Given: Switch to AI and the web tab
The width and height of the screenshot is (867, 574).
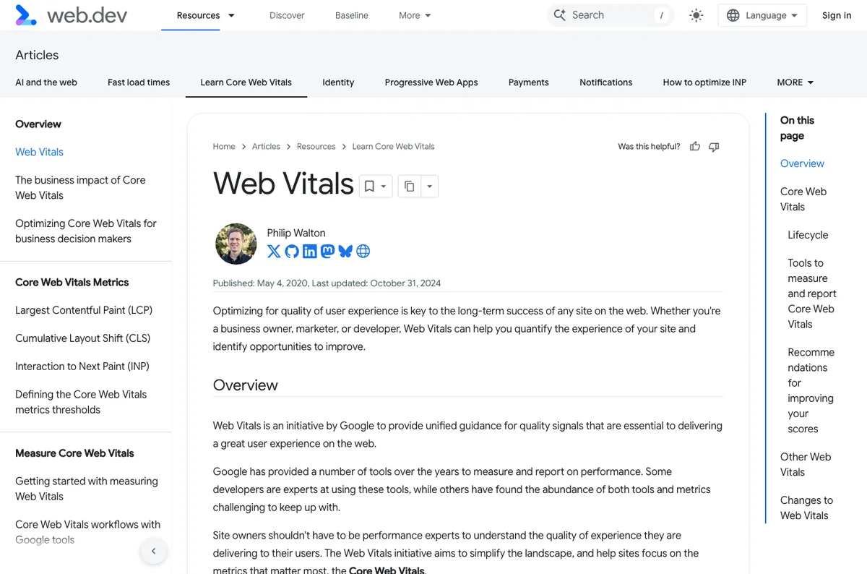Looking at the screenshot, I should click(x=46, y=82).
